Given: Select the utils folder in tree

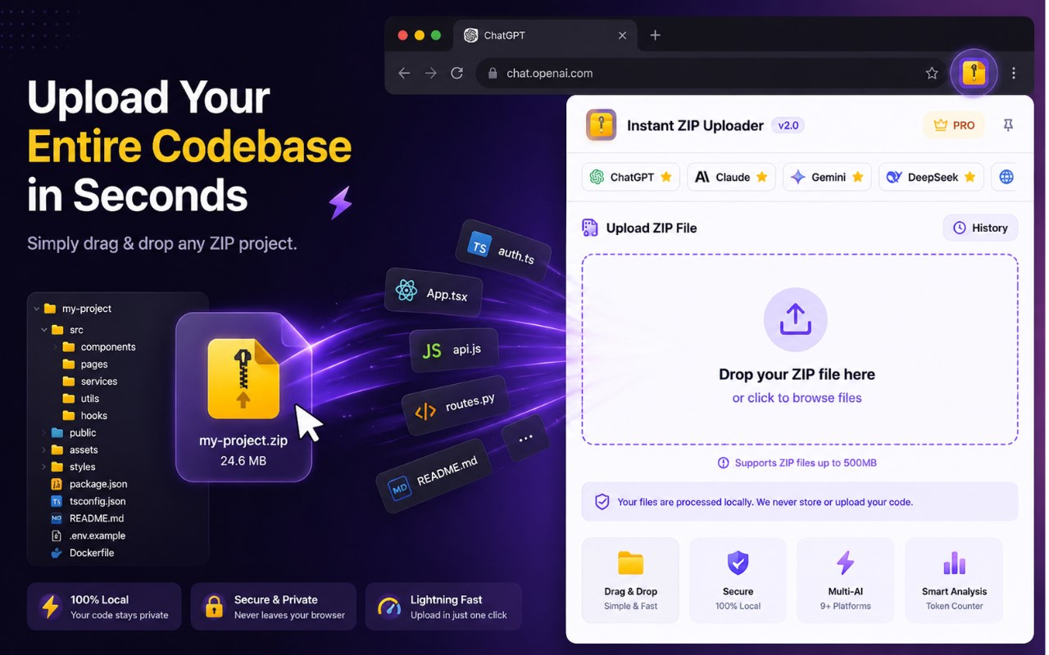Looking at the screenshot, I should (80, 399).
